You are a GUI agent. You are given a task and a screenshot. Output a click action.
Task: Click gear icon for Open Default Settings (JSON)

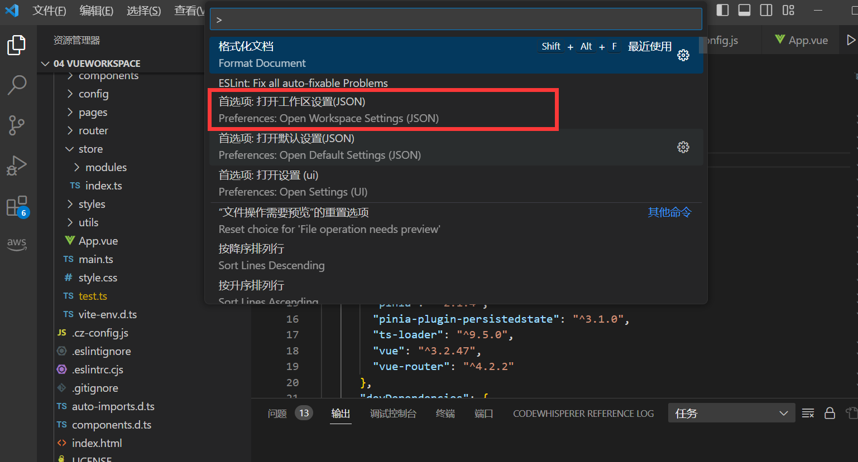point(683,147)
